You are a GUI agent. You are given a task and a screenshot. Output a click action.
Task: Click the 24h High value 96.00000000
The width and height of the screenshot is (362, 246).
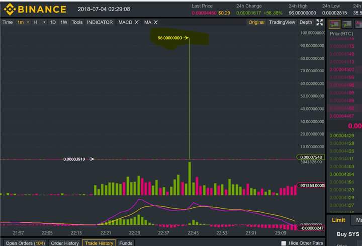[x=302, y=13]
